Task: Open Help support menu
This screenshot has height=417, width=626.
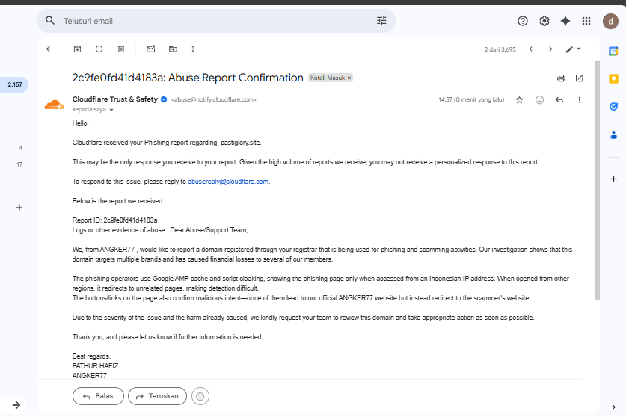Action: tap(523, 21)
